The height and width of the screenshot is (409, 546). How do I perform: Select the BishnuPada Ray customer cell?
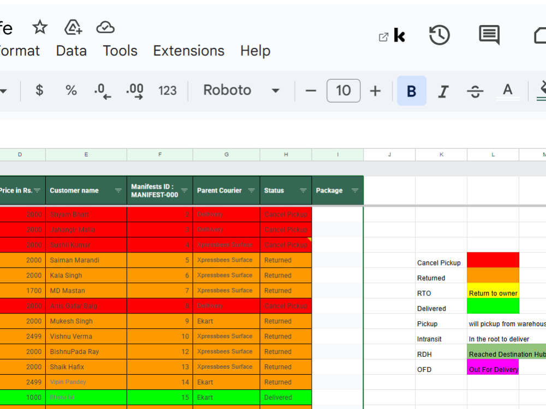86,352
